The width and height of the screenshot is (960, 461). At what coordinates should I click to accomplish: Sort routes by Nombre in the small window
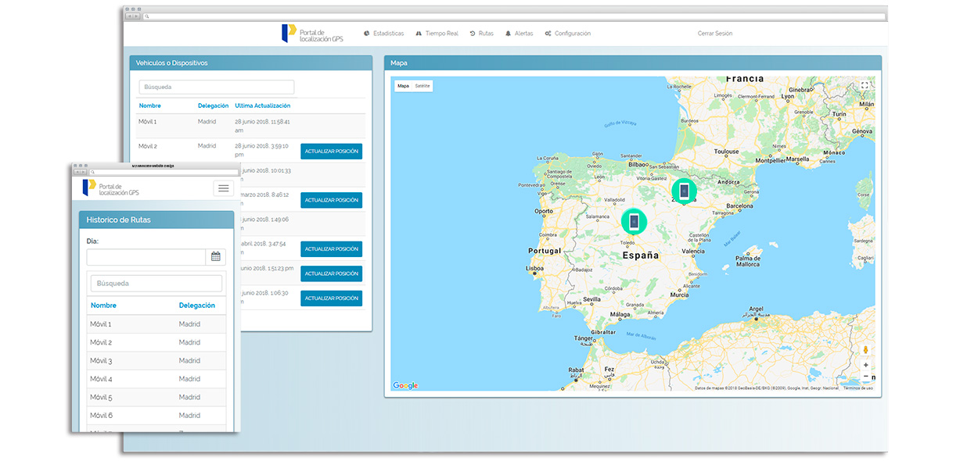click(103, 306)
